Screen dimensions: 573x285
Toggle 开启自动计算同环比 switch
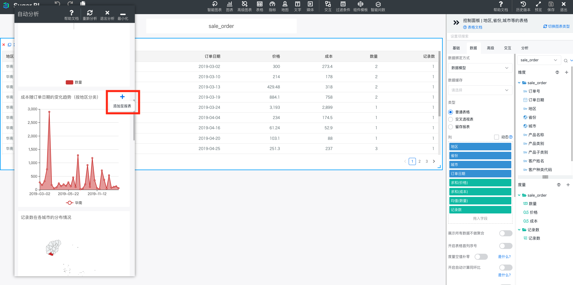point(506,268)
